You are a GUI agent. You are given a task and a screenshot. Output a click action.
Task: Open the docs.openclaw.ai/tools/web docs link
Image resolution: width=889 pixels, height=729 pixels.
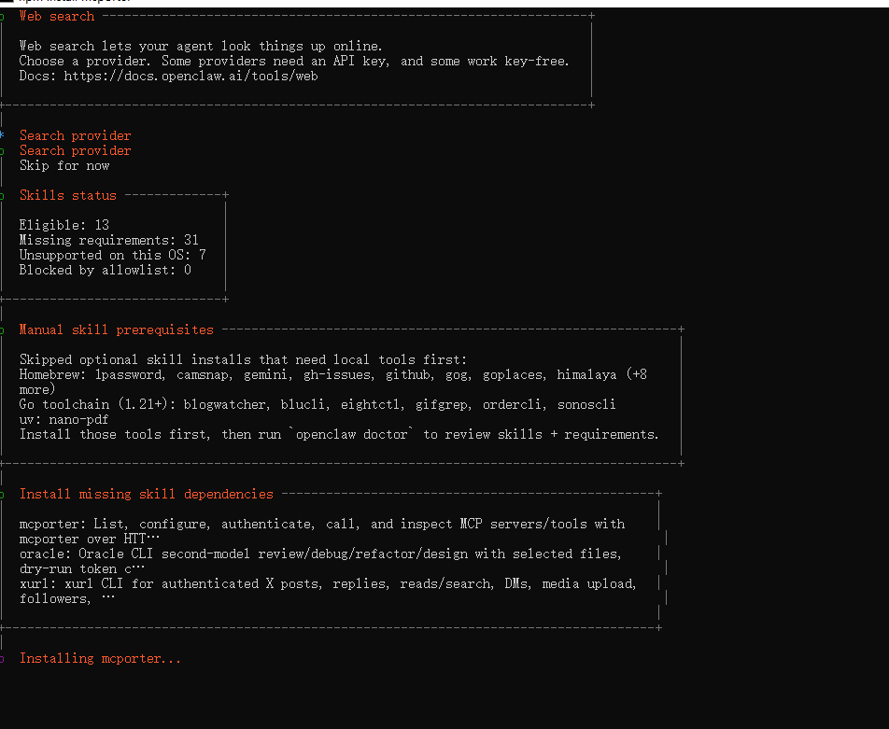click(190, 76)
